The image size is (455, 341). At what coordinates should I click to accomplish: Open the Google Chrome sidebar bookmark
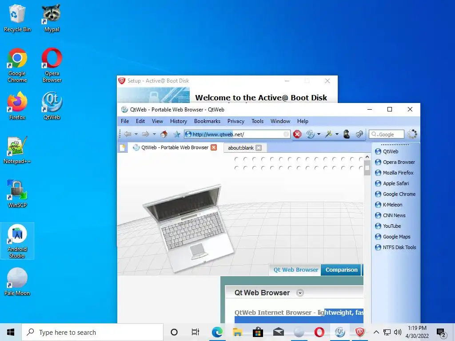pyautogui.click(x=395, y=194)
